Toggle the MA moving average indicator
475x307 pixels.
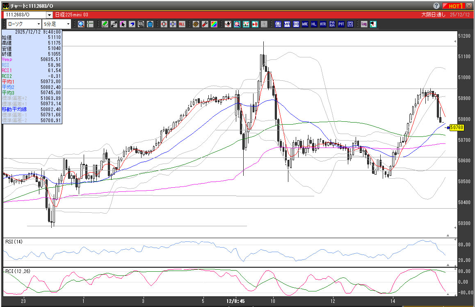(x=287, y=24)
